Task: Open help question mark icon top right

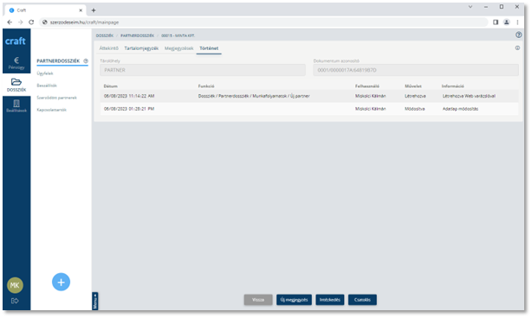Action: pyautogui.click(x=518, y=35)
